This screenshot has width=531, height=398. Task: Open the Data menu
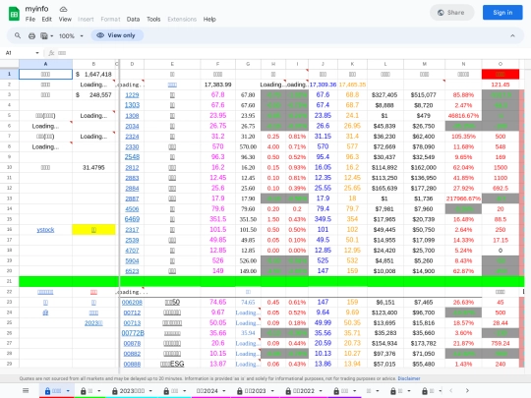(133, 20)
